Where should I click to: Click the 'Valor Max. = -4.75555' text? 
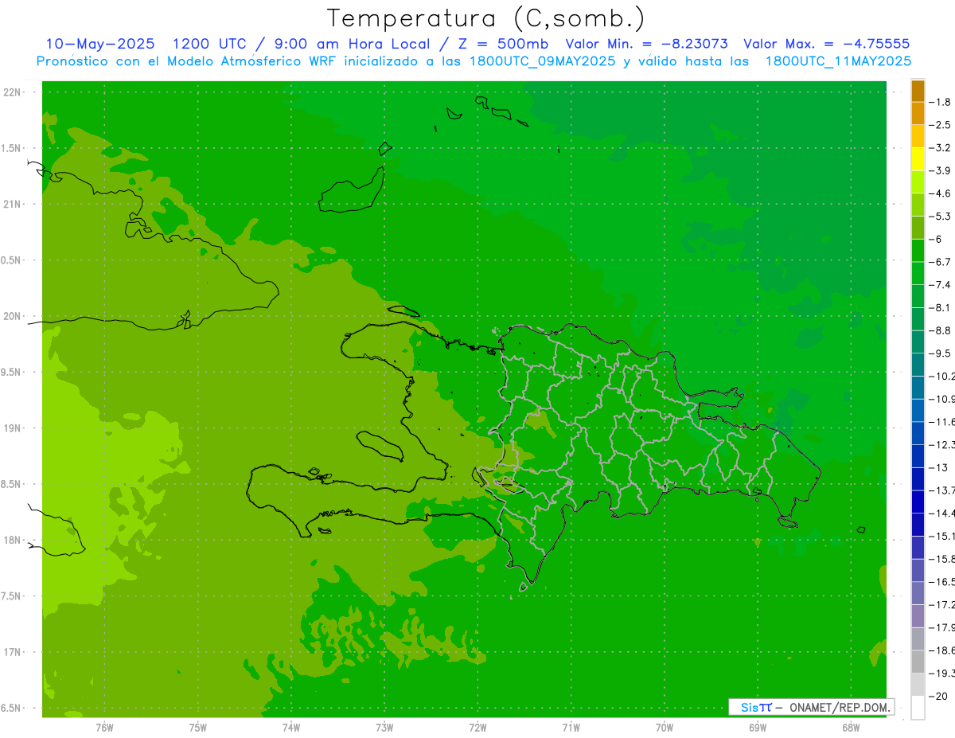tap(826, 44)
